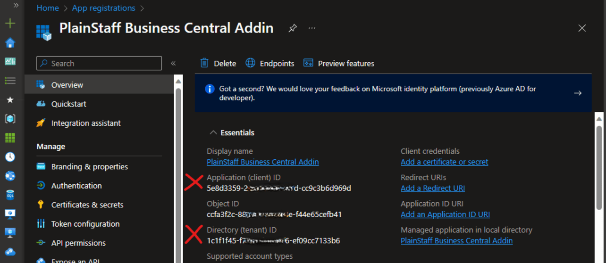Go to App registrations breadcrumb
The image size is (606, 263).
coord(104,8)
